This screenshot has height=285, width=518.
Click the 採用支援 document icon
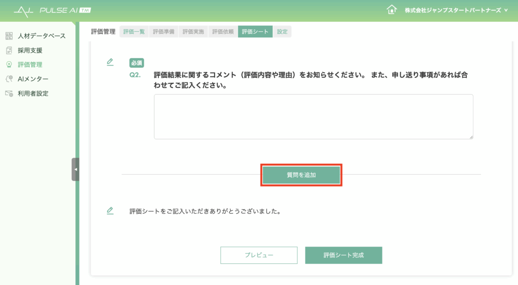click(9, 51)
